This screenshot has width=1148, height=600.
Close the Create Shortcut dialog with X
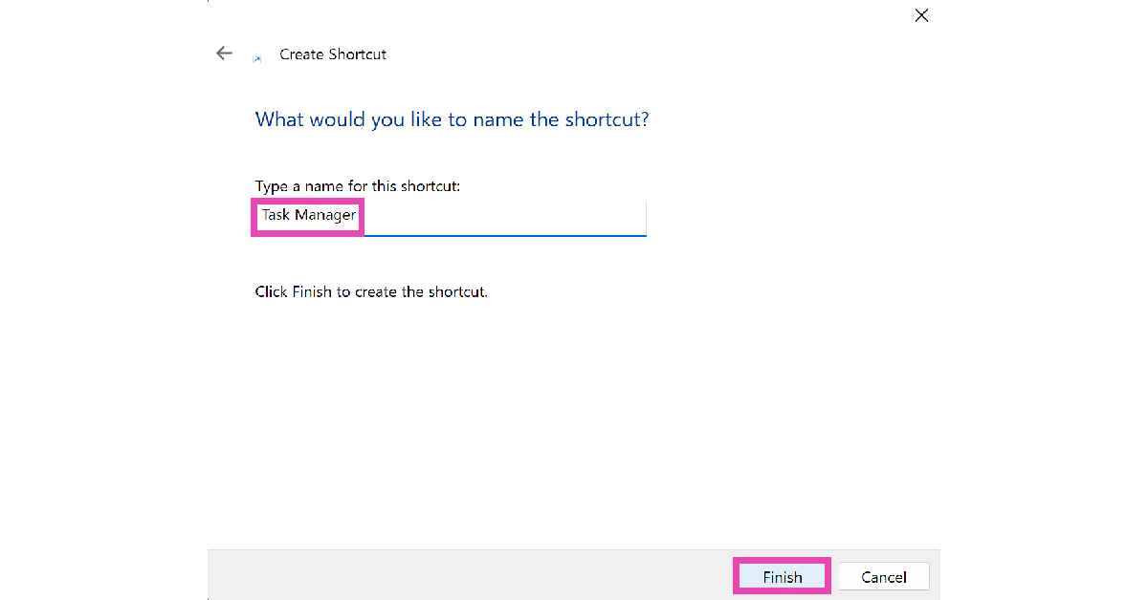tap(921, 15)
